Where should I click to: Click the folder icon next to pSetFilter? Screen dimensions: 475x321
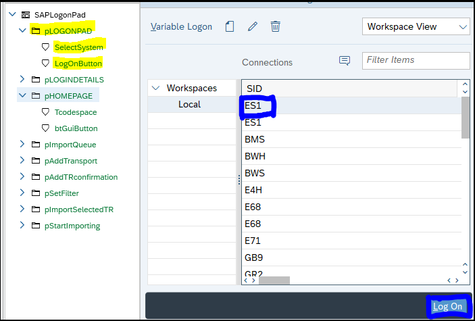(x=36, y=193)
